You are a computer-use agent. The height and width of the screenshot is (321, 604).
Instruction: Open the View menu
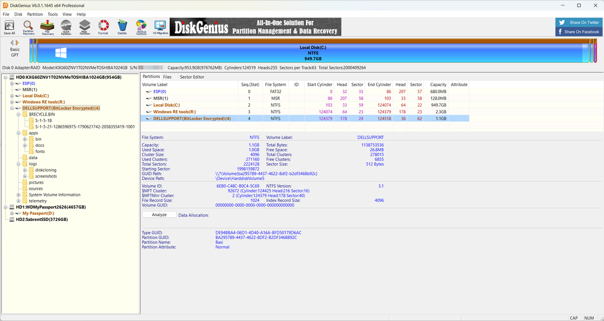coord(67,14)
